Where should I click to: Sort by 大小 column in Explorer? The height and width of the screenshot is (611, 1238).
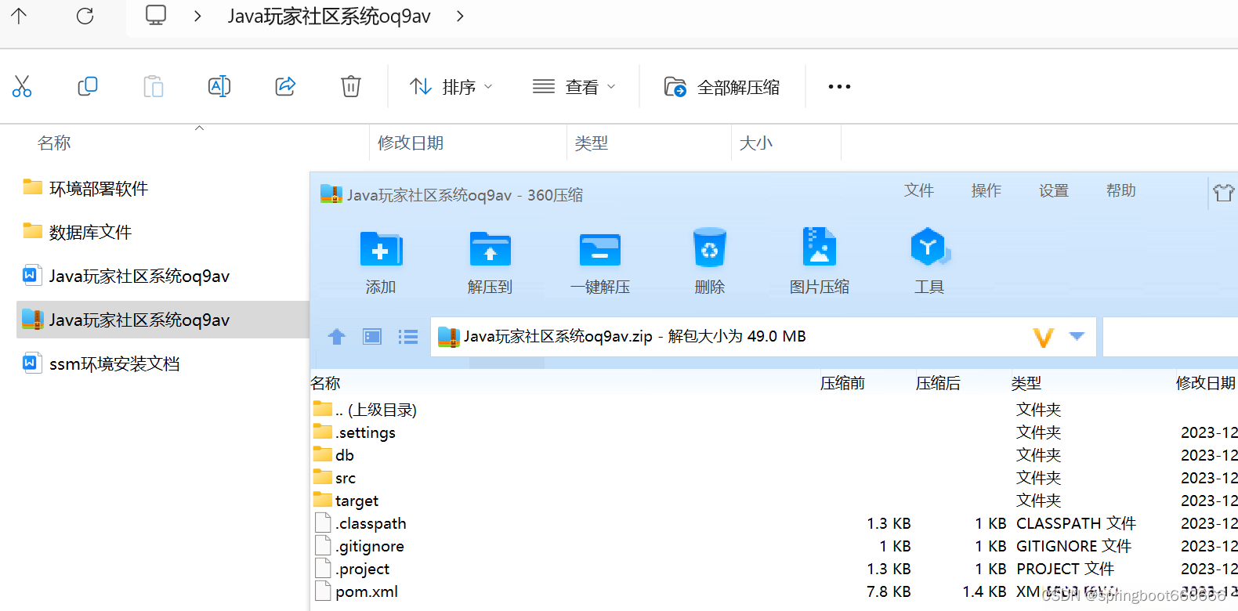tap(756, 143)
